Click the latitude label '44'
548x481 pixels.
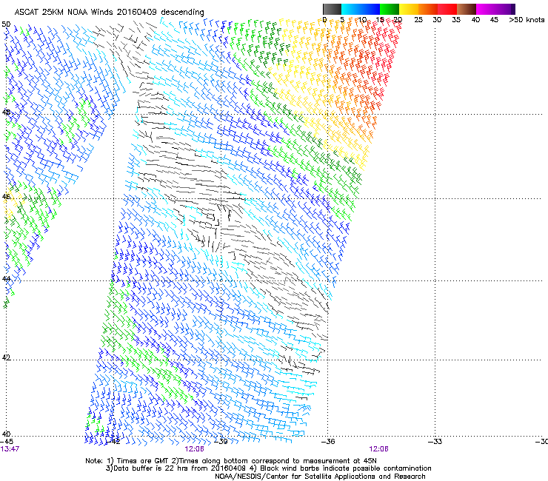pyautogui.click(x=6, y=279)
